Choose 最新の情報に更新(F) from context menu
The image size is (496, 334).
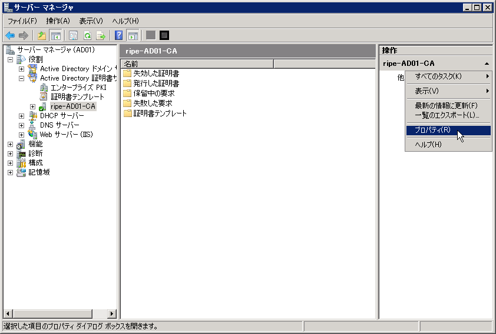448,105
